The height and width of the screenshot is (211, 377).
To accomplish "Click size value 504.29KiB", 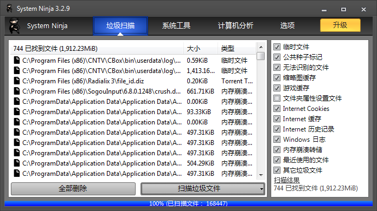I will 200,163.
